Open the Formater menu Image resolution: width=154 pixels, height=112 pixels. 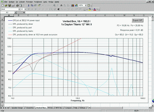(x=29, y=2)
